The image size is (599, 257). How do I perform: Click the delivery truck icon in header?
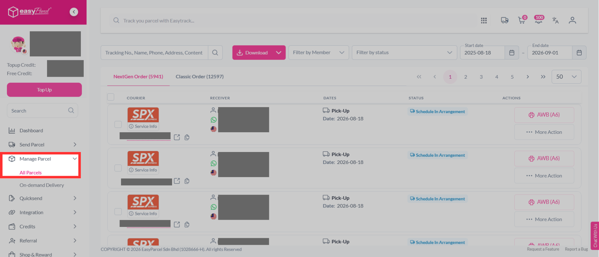pos(504,20)
